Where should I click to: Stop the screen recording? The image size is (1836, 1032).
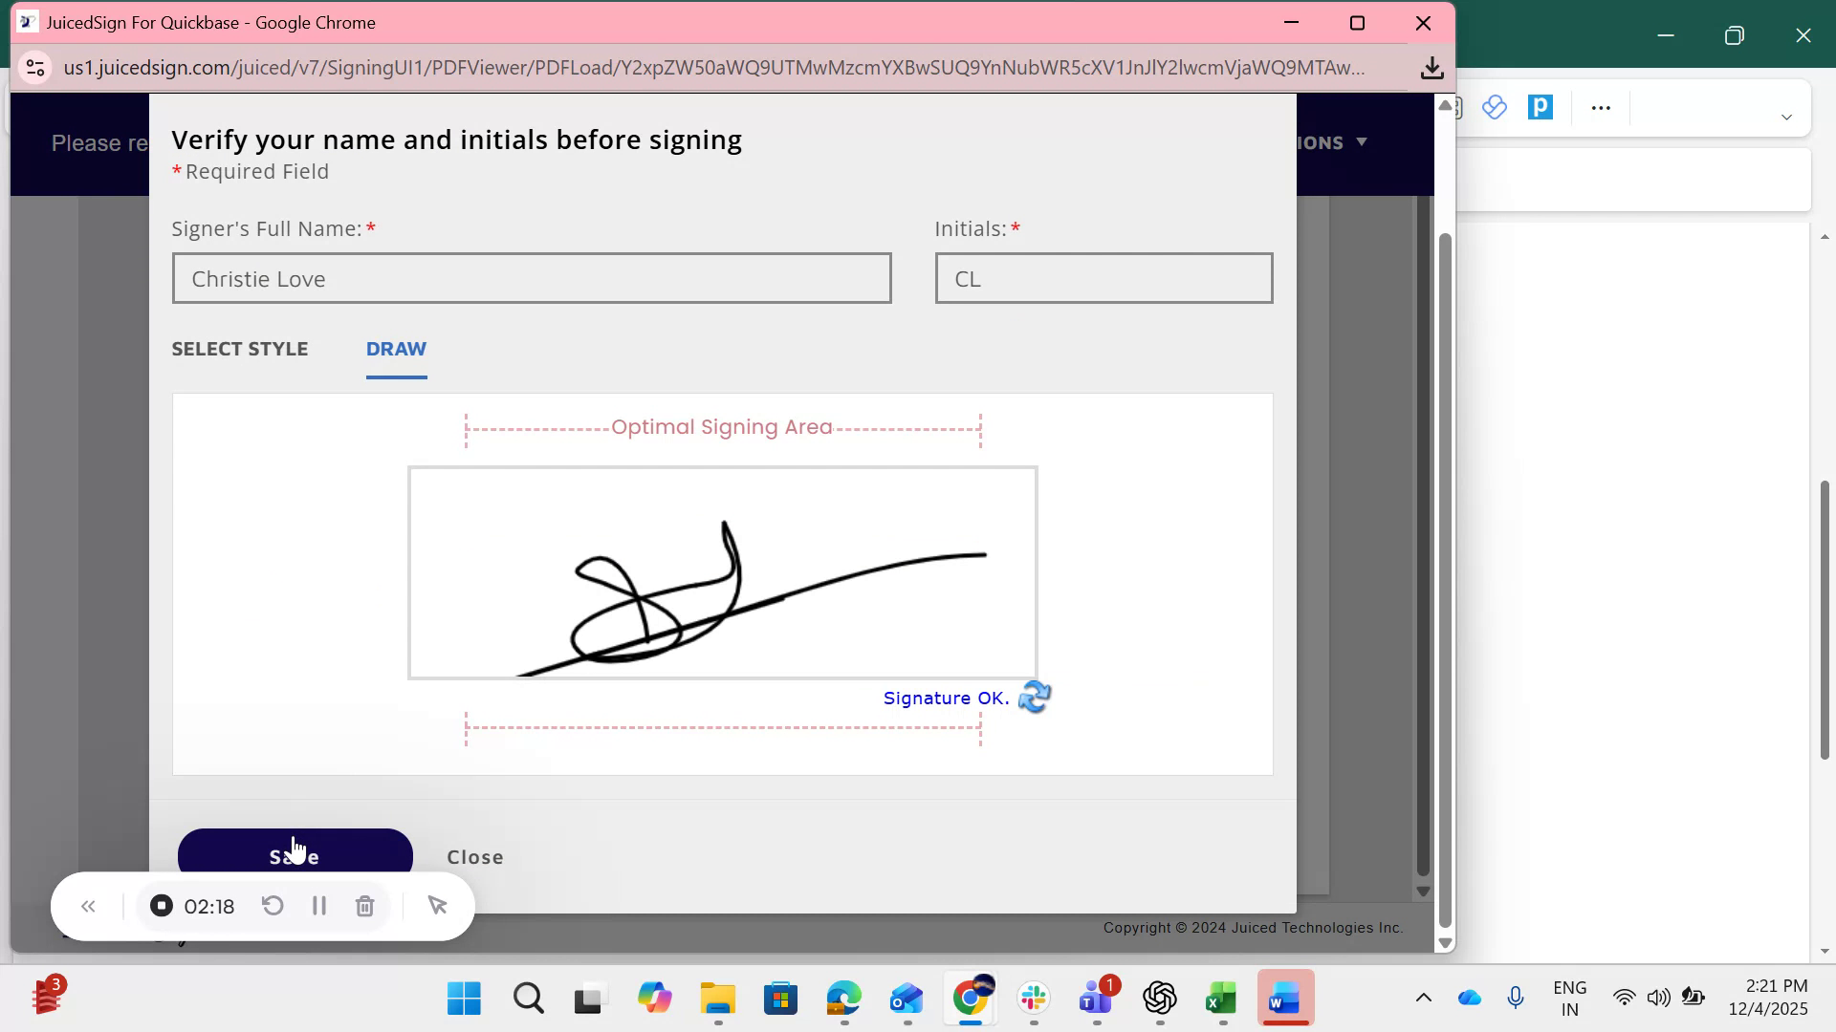click(160, 906)
